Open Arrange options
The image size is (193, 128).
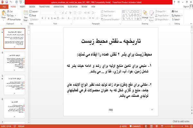pos(145,15)
